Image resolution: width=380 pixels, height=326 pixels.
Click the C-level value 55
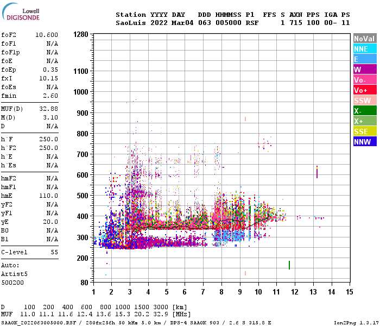tap(54, 252)
